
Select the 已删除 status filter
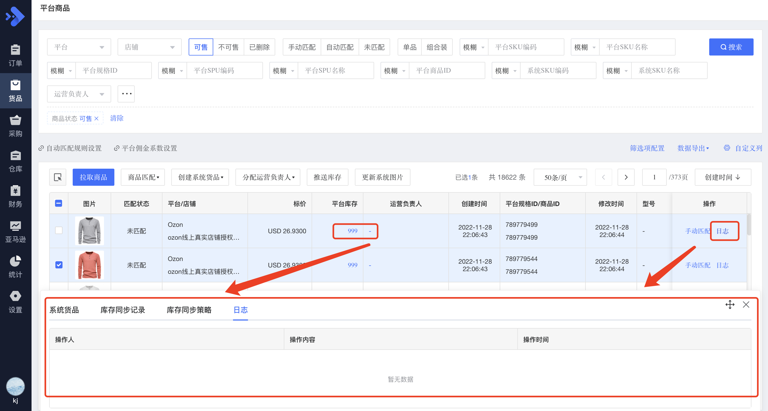(259, 47)
